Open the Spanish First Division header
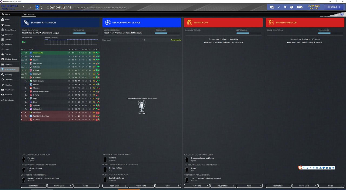This screenshot has width=346, height=190. tap(60, 23)
